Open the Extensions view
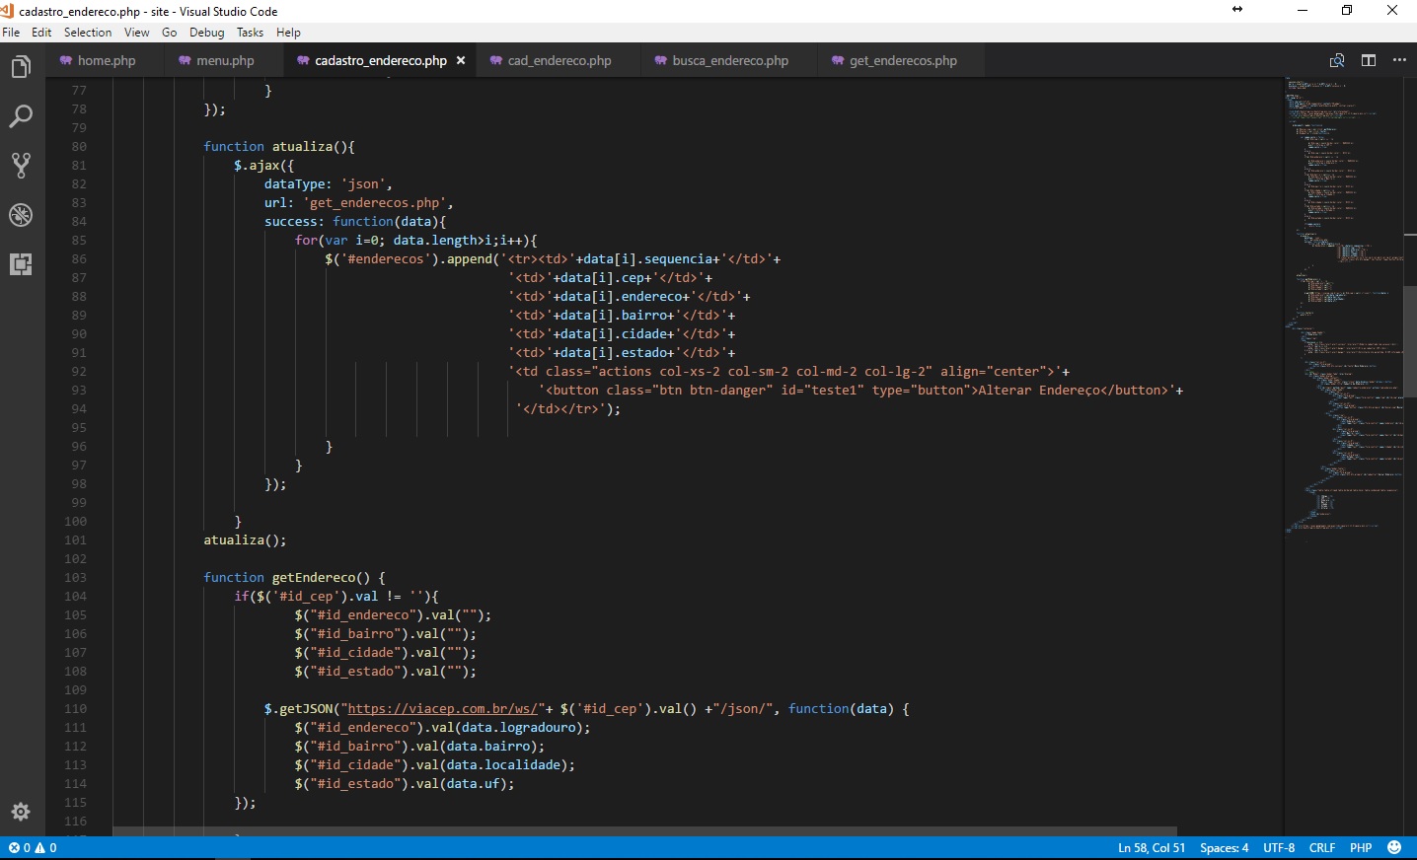Viewport: 1417px width, 860px height. (x=21, y=264)
